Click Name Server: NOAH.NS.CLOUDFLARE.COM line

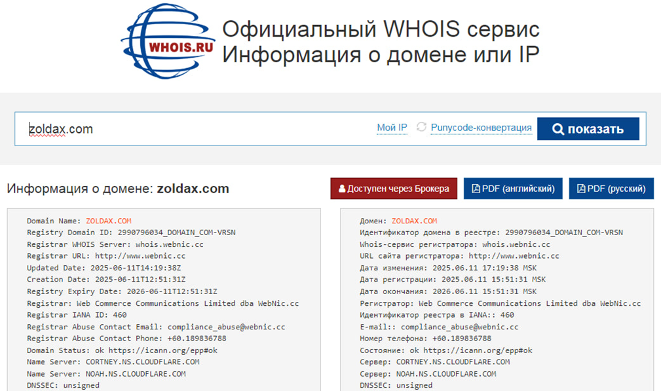coord(106,374)
